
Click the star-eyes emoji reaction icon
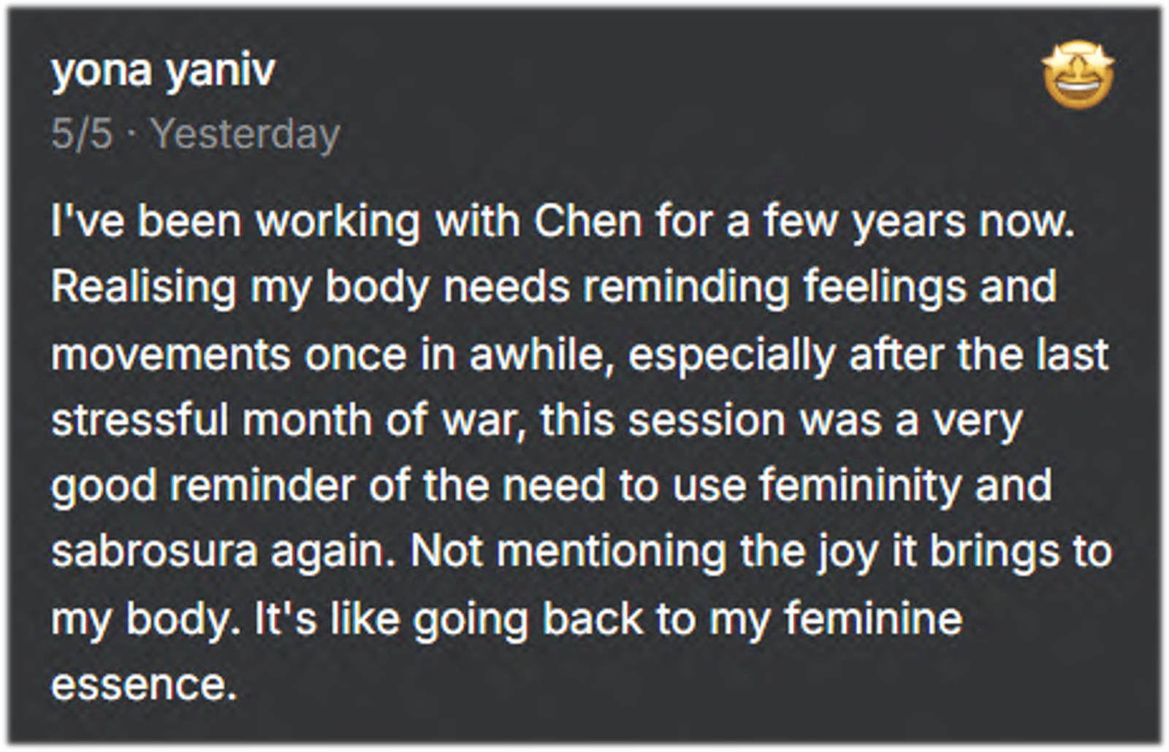pyautogui.click(x=1078, y=77)
